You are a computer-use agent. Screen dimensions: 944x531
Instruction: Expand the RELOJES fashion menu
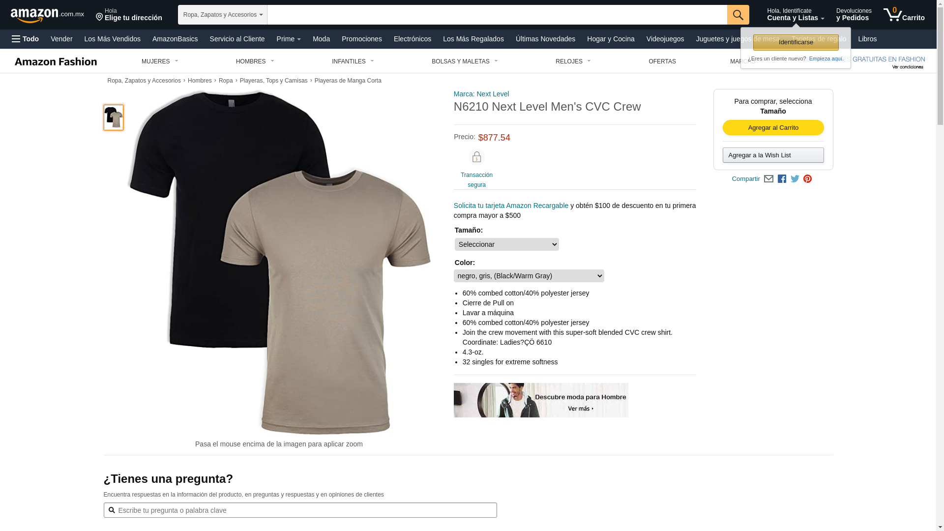pos(573,61)
